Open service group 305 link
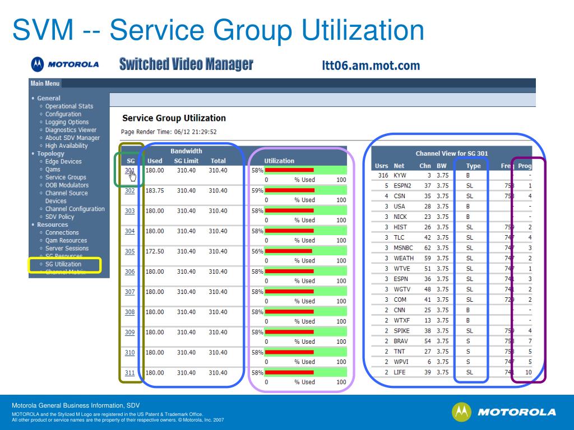This screenshot has height=430, width=574. click(x=129, y=251)
